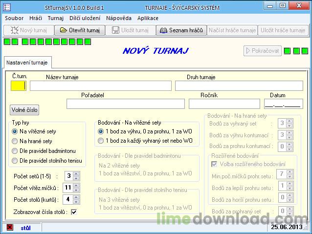Open the Soubor menu
The width and height of the screenshot is (312, 234).
tap(14, 18)
